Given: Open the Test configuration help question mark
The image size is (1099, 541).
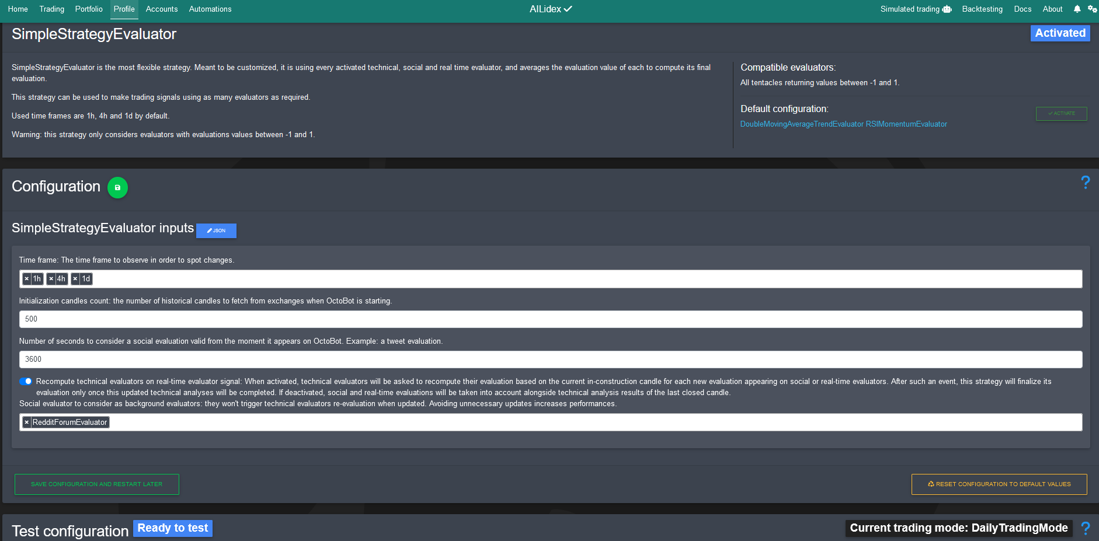Looking at the screenshot, I should tap(1086, 528).
